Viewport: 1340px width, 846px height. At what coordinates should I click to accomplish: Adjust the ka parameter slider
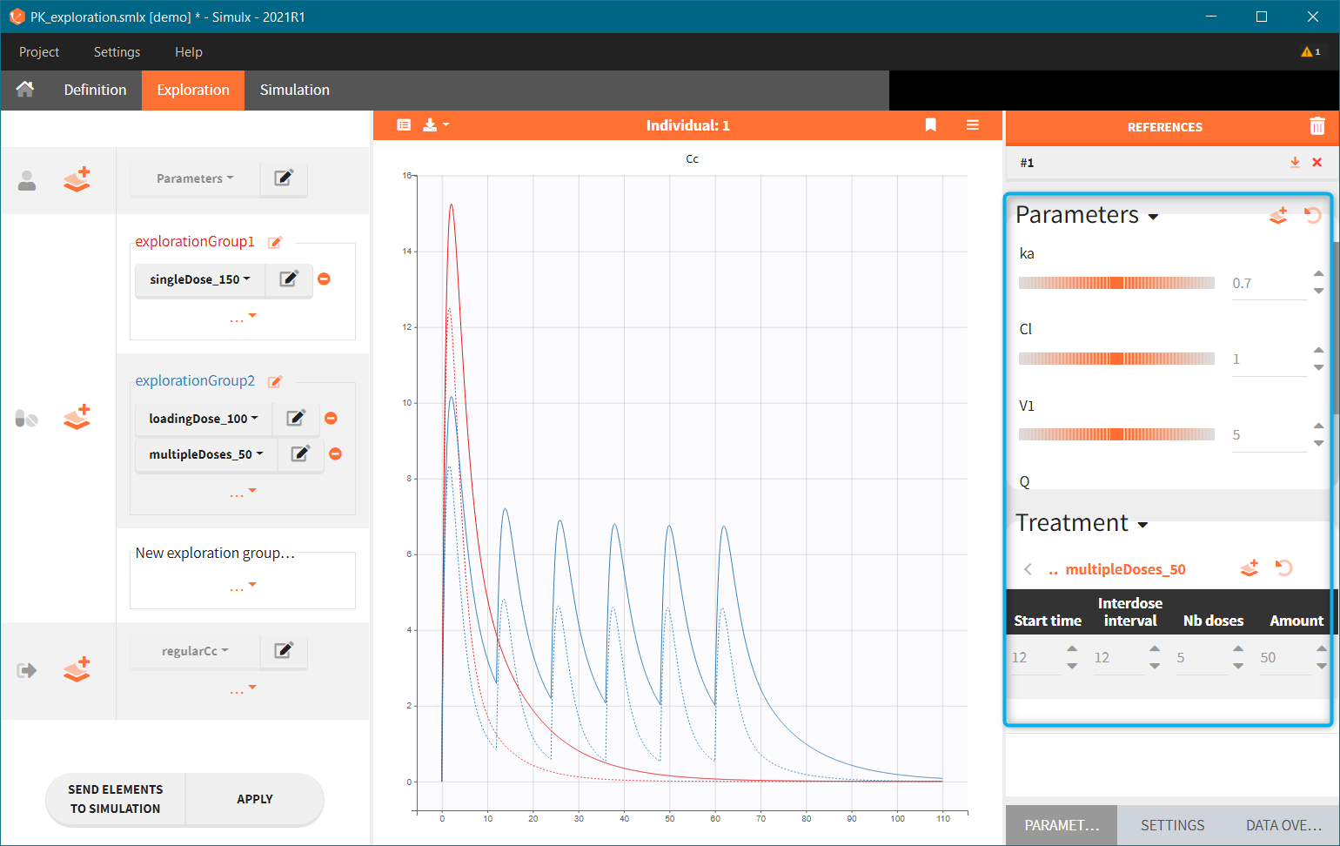click(x=1116, y=283)
